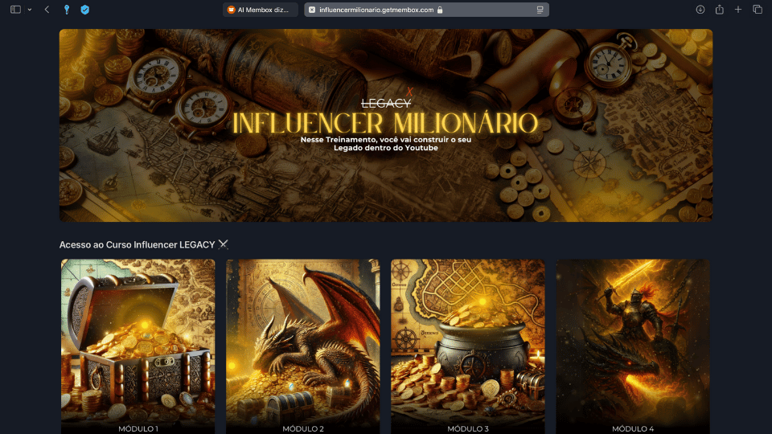Image resolution: width=772 pixels, height=434 pixels.
Task: Show the tab overview icon
Action: pos(758,10)
